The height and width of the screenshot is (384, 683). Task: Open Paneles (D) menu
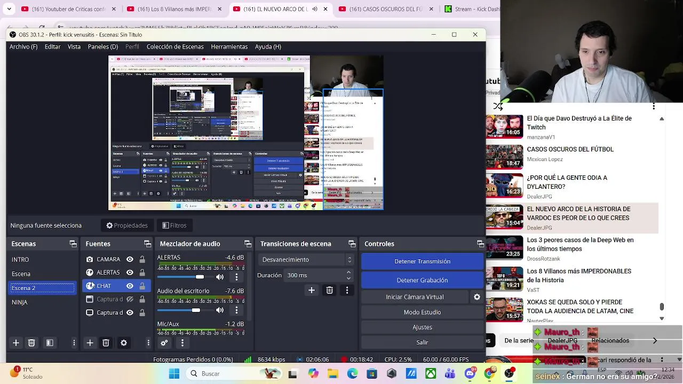pyautogui.click(x=103, y=46)
